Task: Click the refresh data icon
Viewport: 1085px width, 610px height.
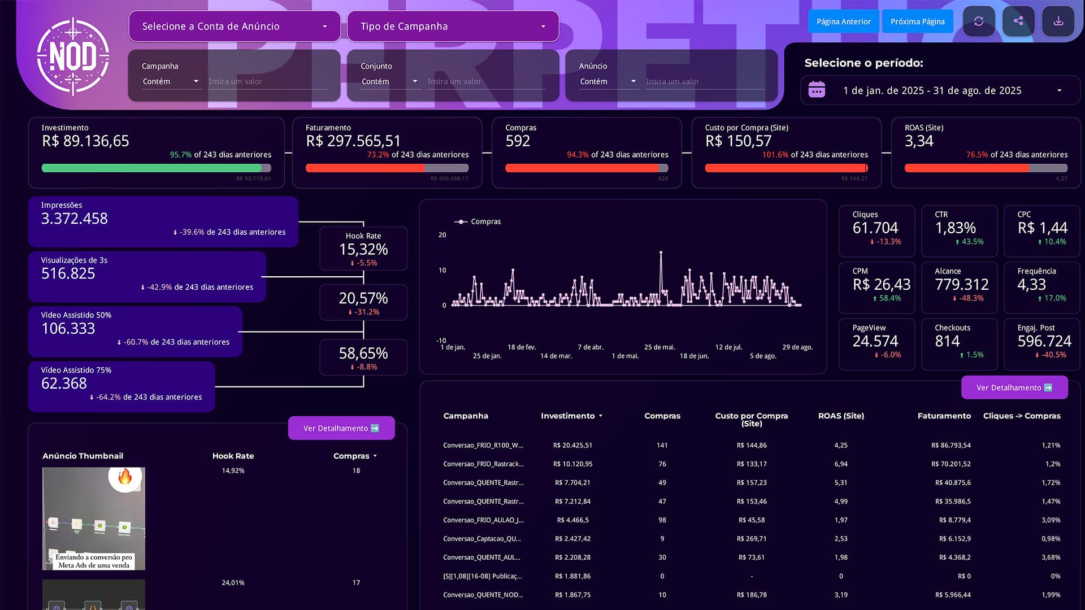Action: click(979, 21)
